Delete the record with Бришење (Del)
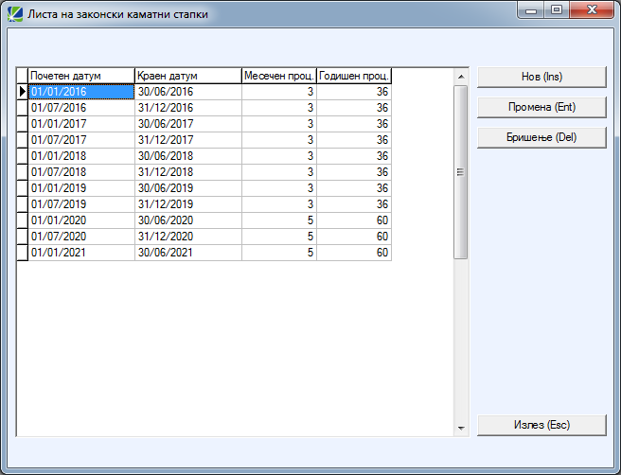Viewport: 621px width, 475px height. [x=541, y=137]
